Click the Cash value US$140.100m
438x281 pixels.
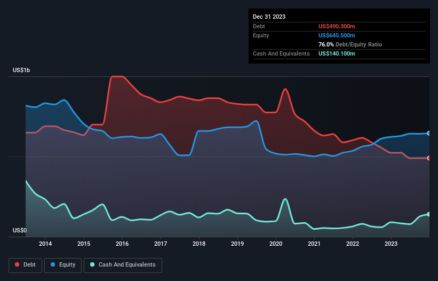[x=337, y=53]
